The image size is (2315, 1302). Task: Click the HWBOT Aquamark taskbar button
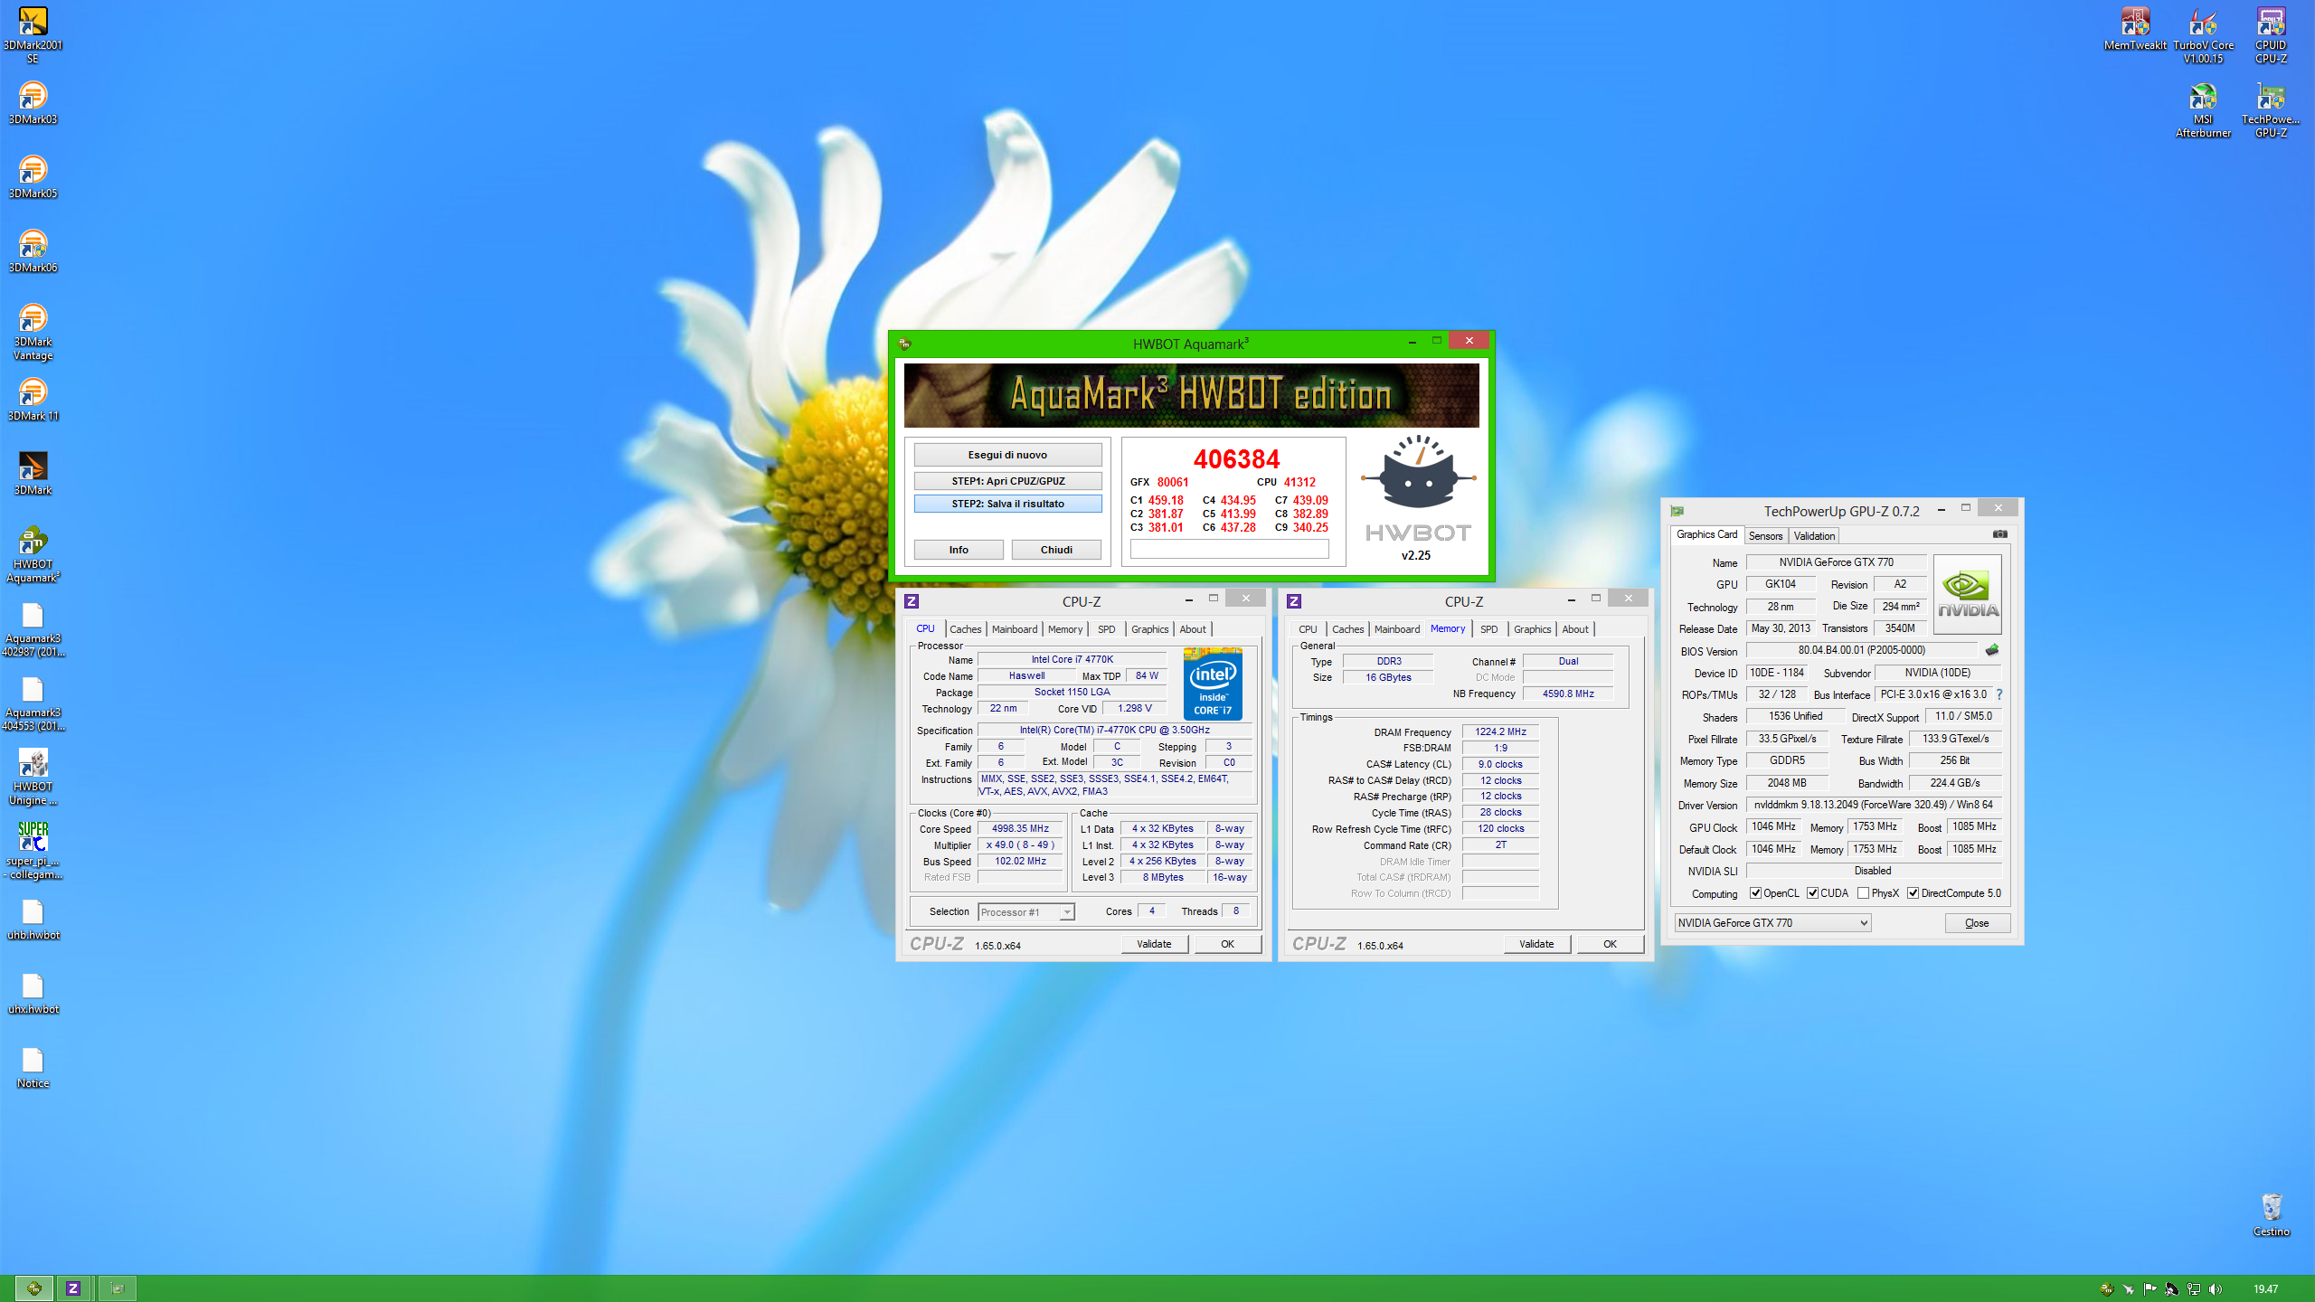pyautogui.click(x=34, y=1288)
